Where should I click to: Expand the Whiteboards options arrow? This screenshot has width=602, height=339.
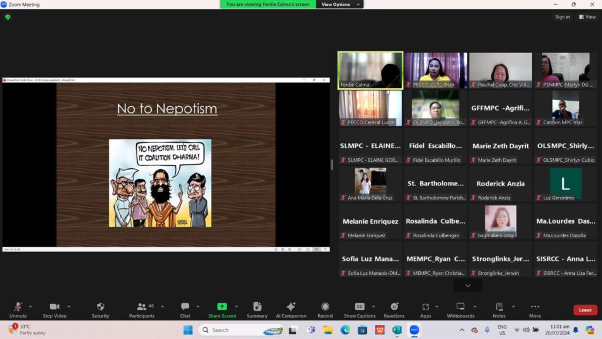[475, 307]
